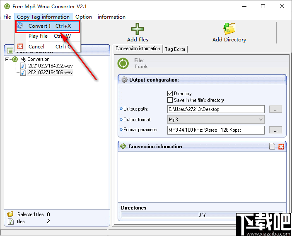Click the app icon in title bar
Viewport: 292px width, 236px height.
click(7, 6)
